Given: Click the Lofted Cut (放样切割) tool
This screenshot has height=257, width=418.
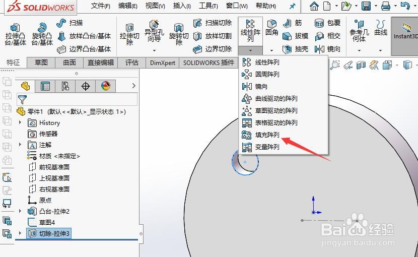Looking at the screenshot, I should click(x=213, y=36).
